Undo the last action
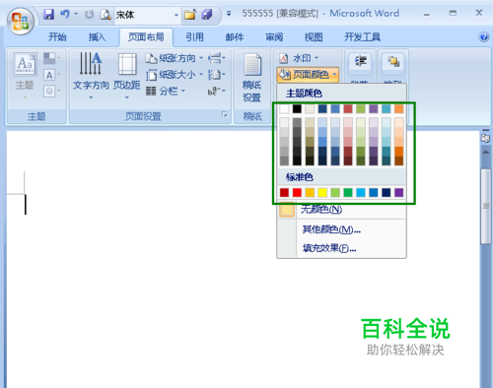This screenshot has height=388, width=493. (x=65, y=14)
